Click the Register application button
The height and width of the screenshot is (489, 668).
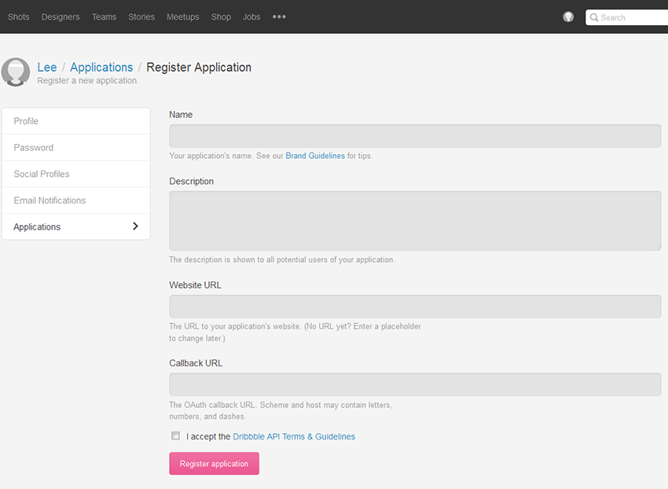click(214, 463)
